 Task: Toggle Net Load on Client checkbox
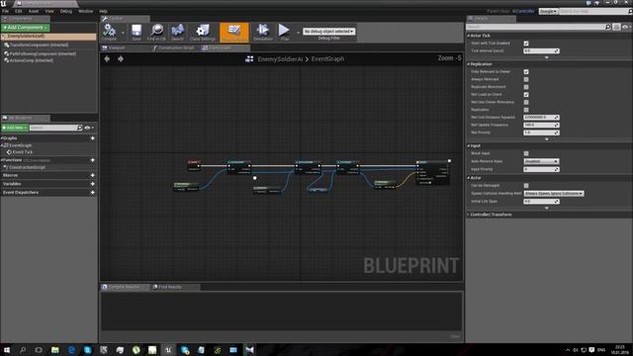pyautogui.click(x=526, y=95)
